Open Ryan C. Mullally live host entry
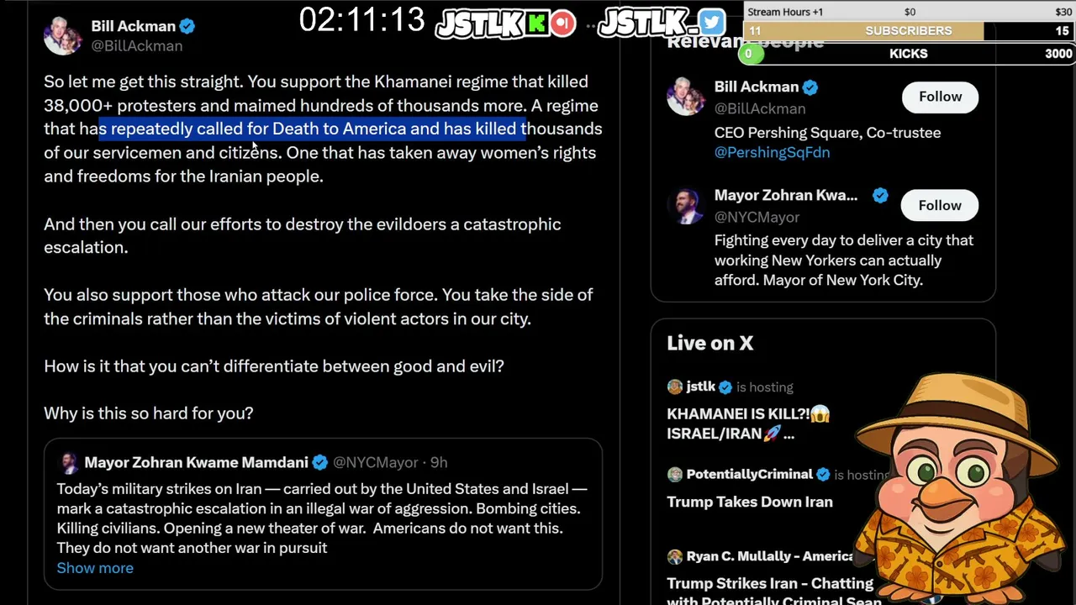The height and width of the screenshot is (605, 1076). click(x=769, y=556)
